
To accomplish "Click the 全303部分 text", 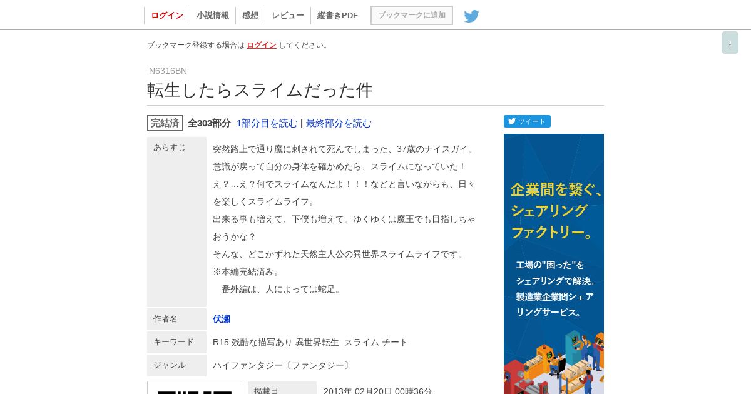I will [209, 123].
